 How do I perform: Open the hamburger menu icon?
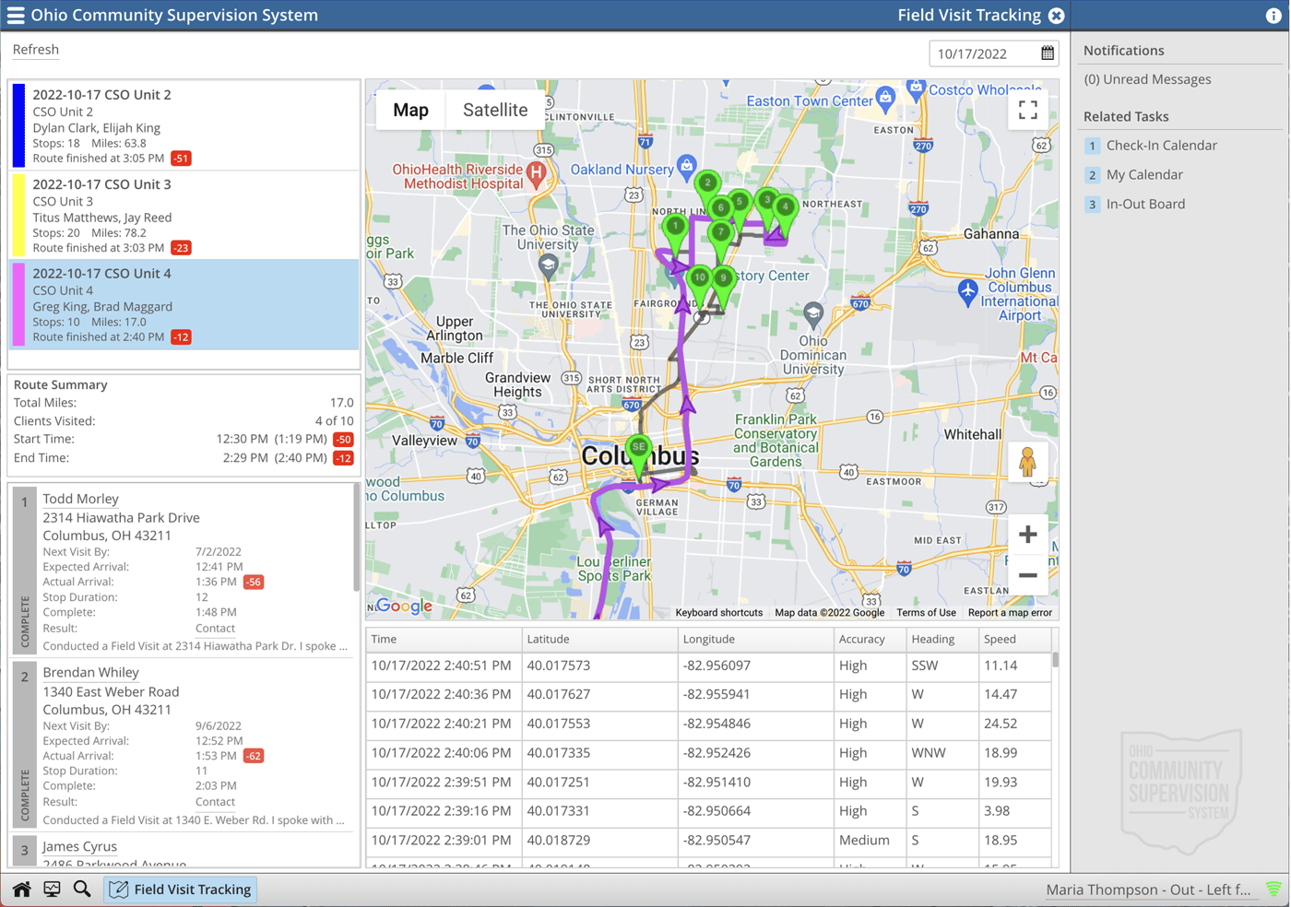[16, 15]
